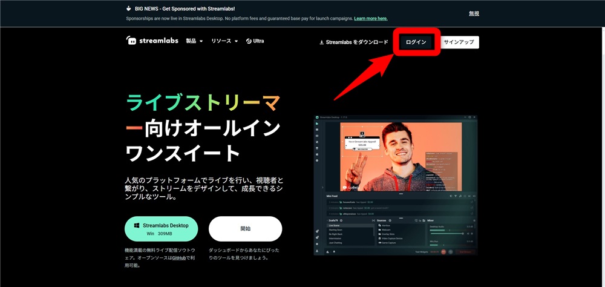Click the 人気のプラットフォーム description paragraph
Image resolution: width=605 pixels, height=287 pixels.
click(x=204, y=188)
